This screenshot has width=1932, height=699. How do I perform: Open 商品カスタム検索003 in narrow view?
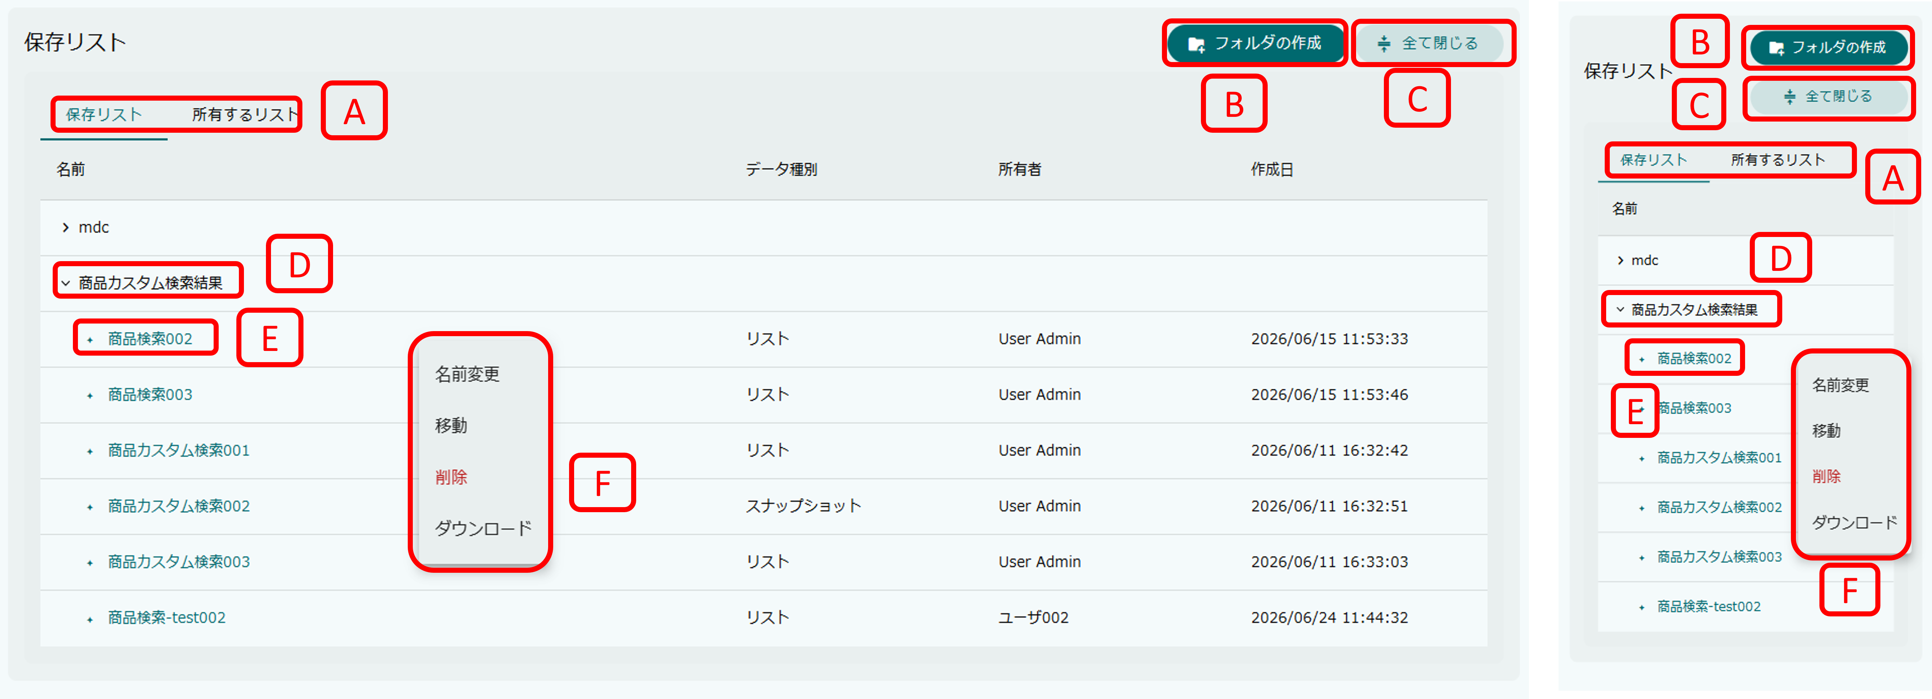click(x=1720, y=557)
